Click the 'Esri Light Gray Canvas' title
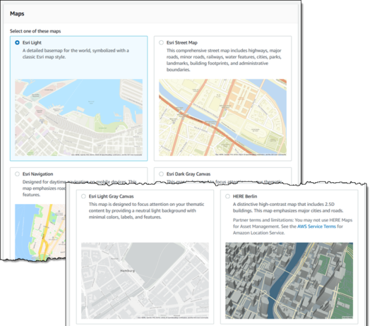The image size is (377, 326). coord(111,196)
